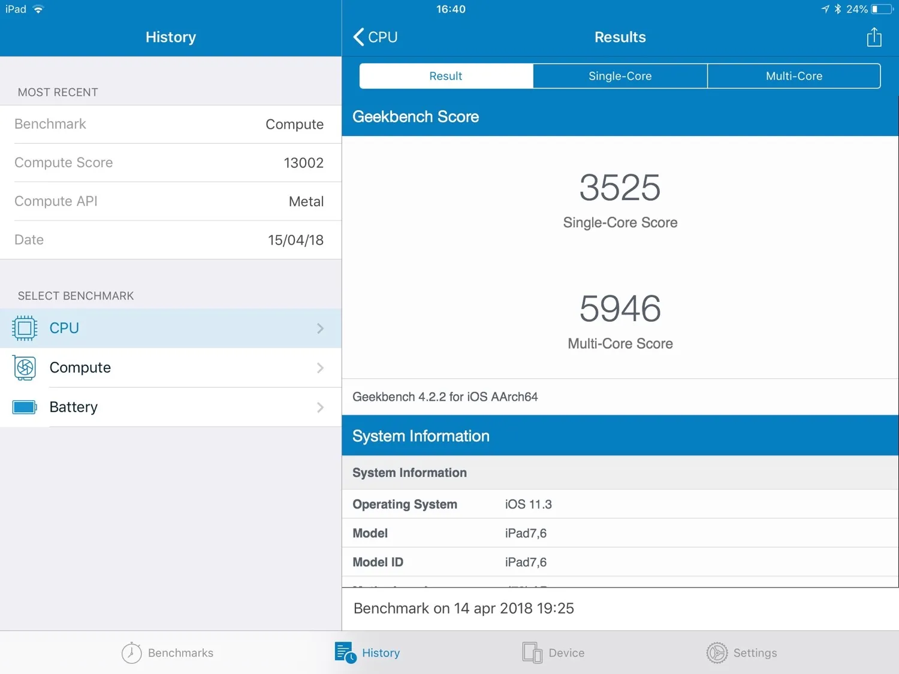Tap the Compute Score value 13002
This screenshot has height=674, width=899.
pyautogui.click(x=304, y=163)
